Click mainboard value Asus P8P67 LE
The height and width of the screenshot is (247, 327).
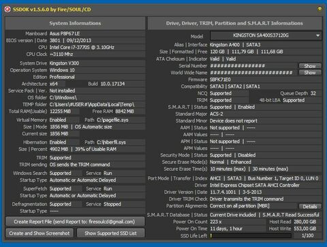(65, 33)
